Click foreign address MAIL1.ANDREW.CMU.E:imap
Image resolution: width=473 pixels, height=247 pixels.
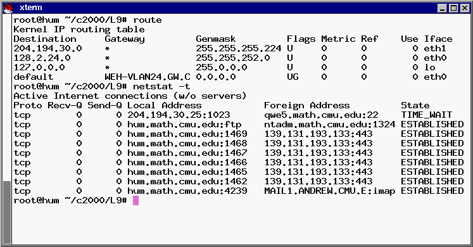(329, 191)
